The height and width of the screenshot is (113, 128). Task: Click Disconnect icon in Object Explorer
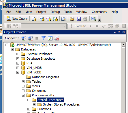click(x=30, y=38)
